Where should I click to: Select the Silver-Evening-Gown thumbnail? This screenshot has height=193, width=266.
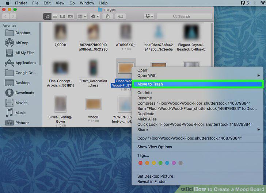pos(60,104)
